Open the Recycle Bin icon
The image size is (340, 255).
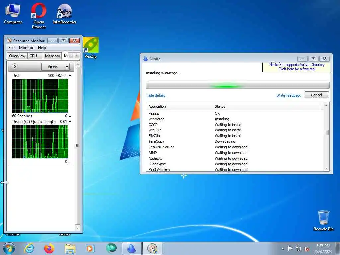tap(323, 220)
